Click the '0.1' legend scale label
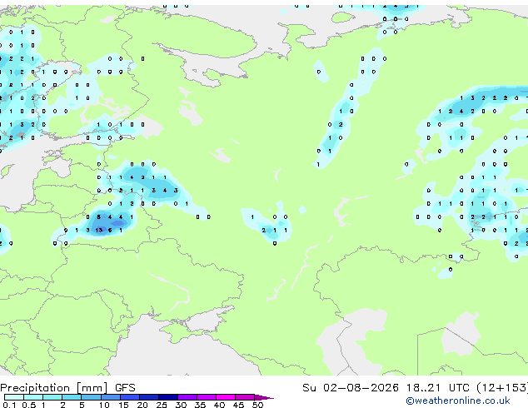This screenshot has height=408, width=528. tap(9, 405)
